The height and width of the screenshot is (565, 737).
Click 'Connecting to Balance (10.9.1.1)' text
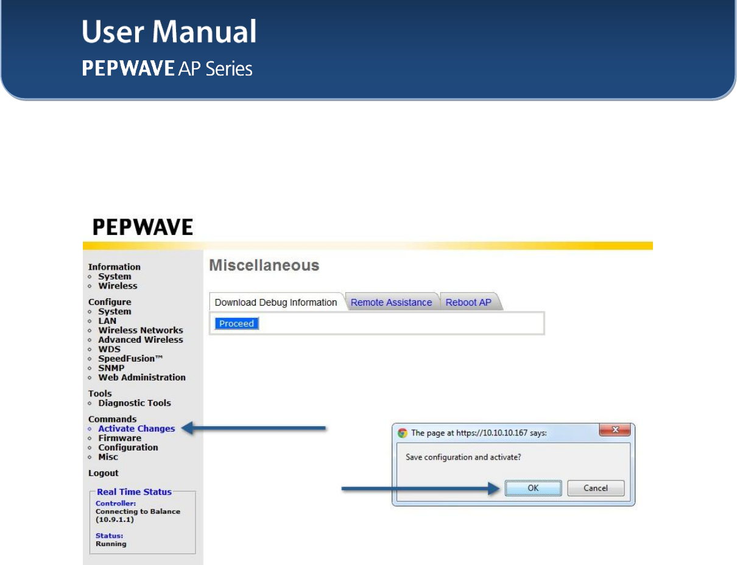pos(138,516)
